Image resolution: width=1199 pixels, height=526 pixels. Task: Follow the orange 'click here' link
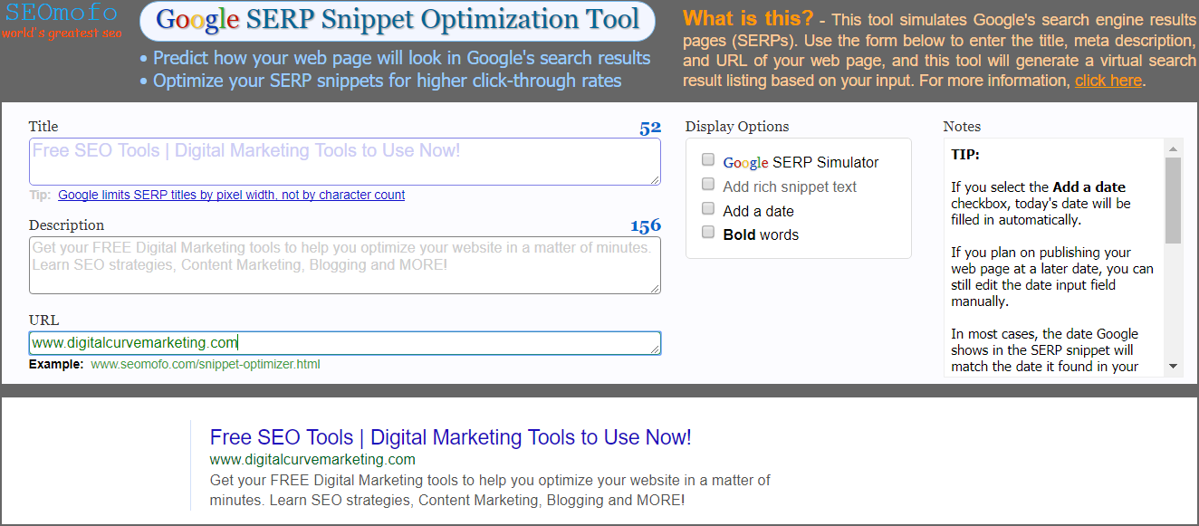(x=1108, y=81)
